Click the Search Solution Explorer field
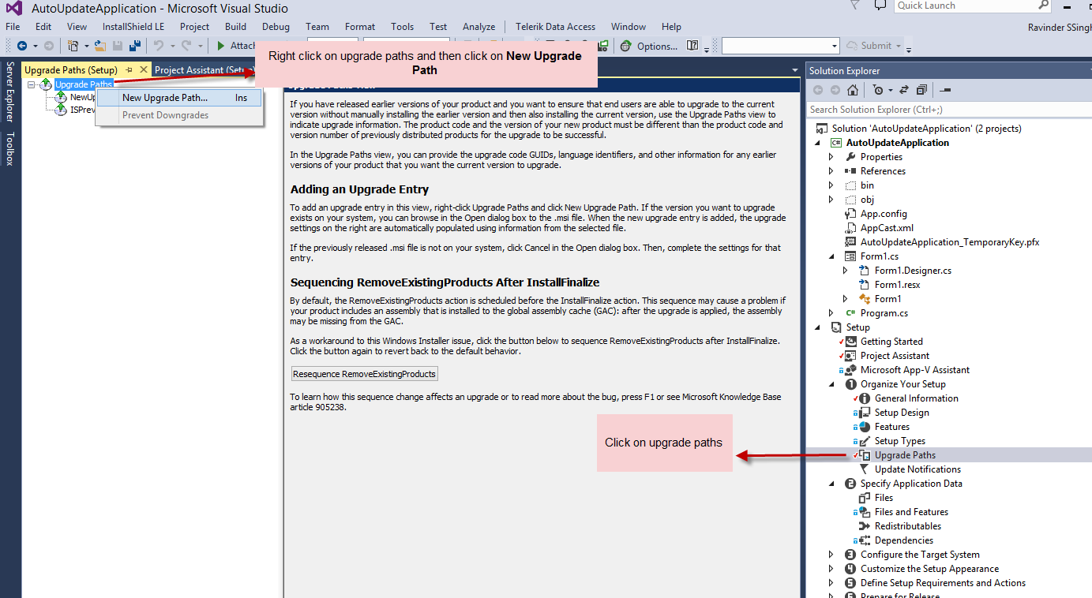The height and width of the screenshot is (598, 1092). click(x=948, y=110)
